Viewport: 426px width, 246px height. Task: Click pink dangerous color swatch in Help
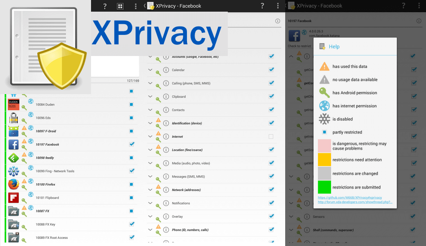pos(324,146)
